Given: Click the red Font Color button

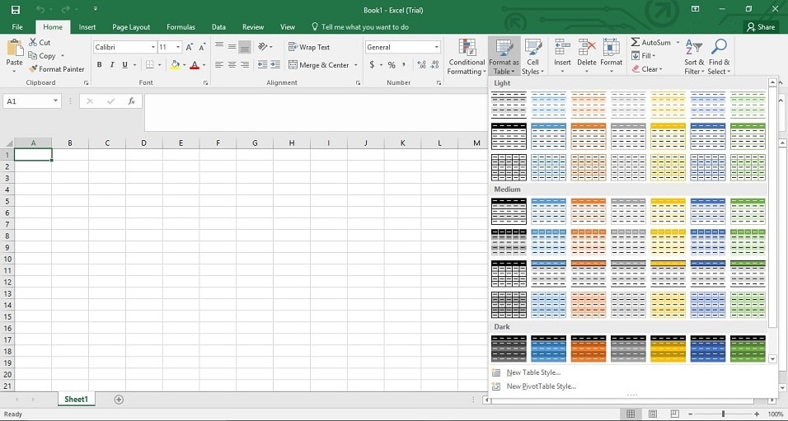Looking at the screenshot, I should [195, 65].
